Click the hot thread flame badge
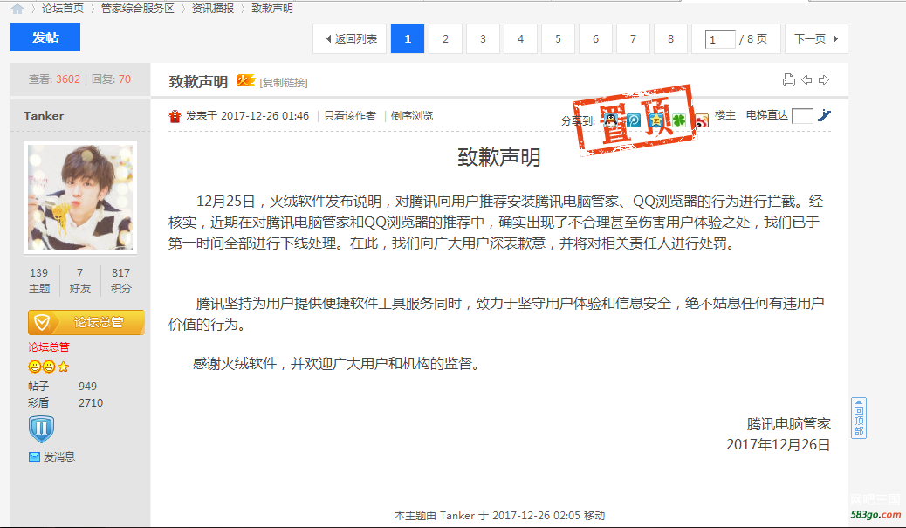 (x=245, y=80)
